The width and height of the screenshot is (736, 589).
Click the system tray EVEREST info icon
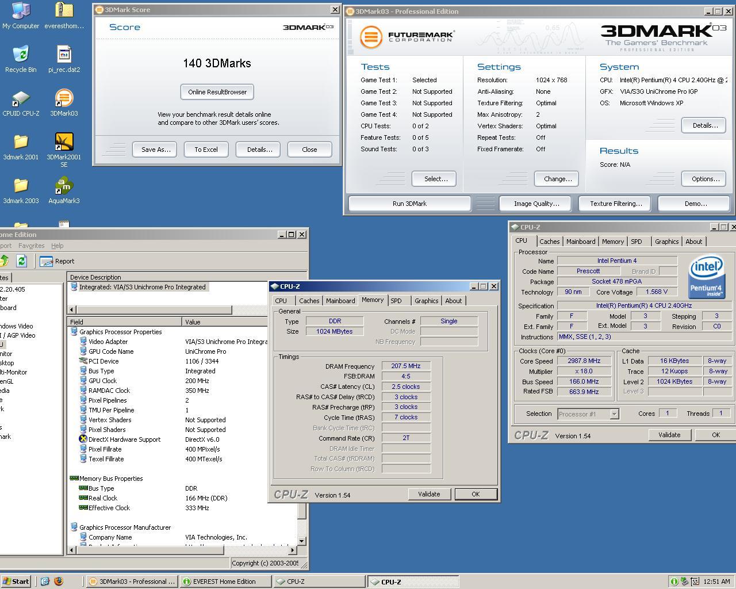pos(674,582)
